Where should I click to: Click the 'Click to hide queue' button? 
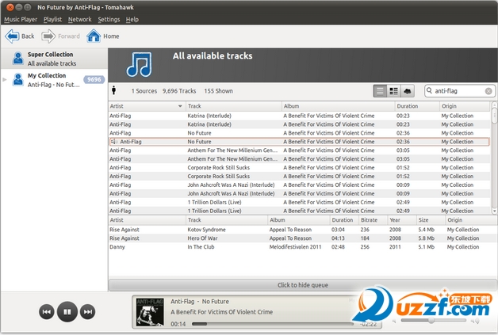(x=303, y=285)
